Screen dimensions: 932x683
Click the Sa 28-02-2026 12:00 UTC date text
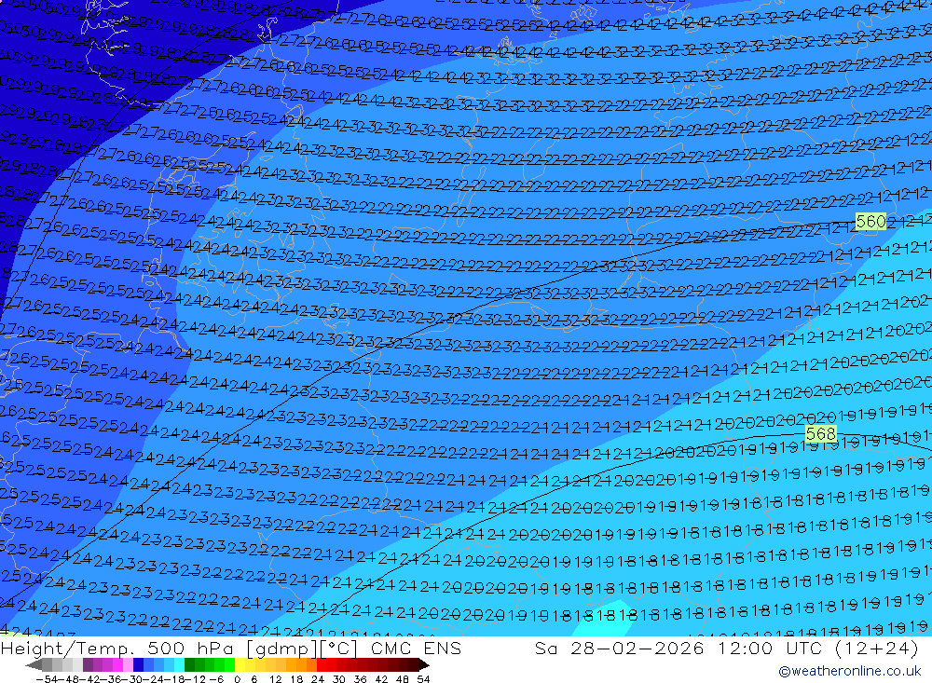coord(680,648)
